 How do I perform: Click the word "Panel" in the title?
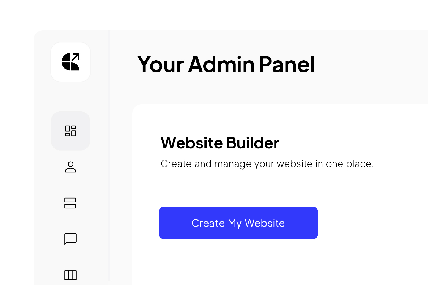[x=287, y=64]
